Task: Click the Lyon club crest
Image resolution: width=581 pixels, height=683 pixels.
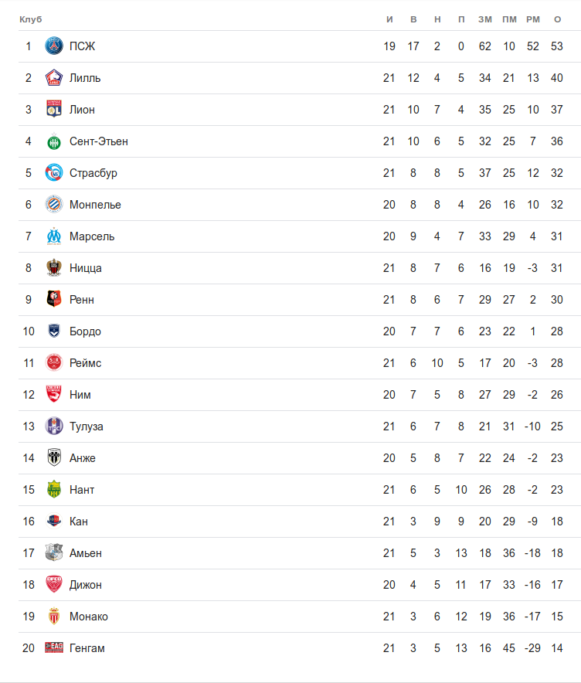Action: tap(53, 110)
